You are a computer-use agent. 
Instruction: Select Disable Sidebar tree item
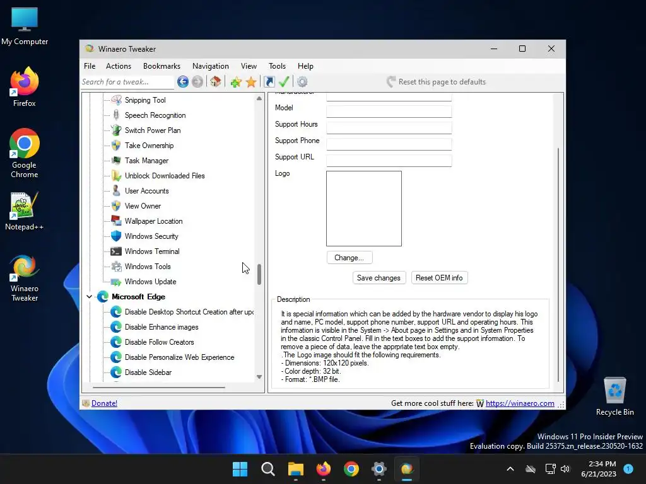tap(148, 372)
